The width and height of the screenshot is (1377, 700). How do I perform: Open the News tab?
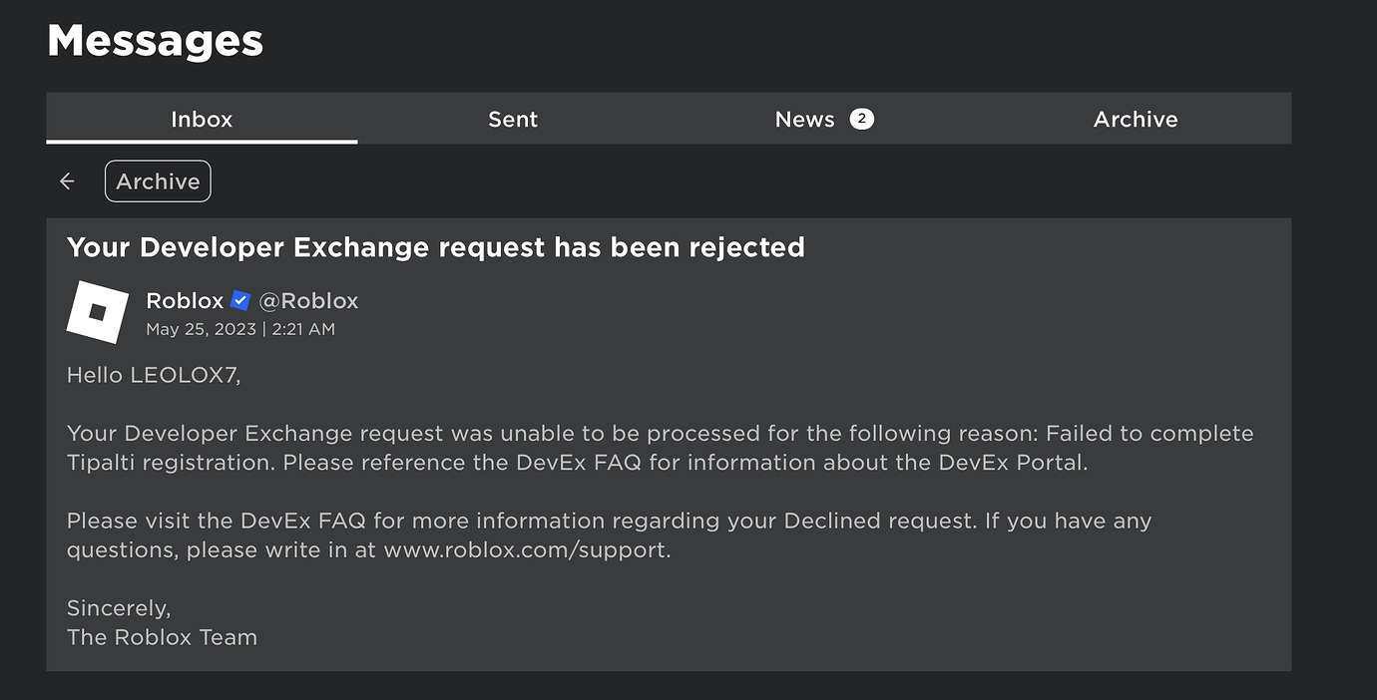[x=804, y=118]
